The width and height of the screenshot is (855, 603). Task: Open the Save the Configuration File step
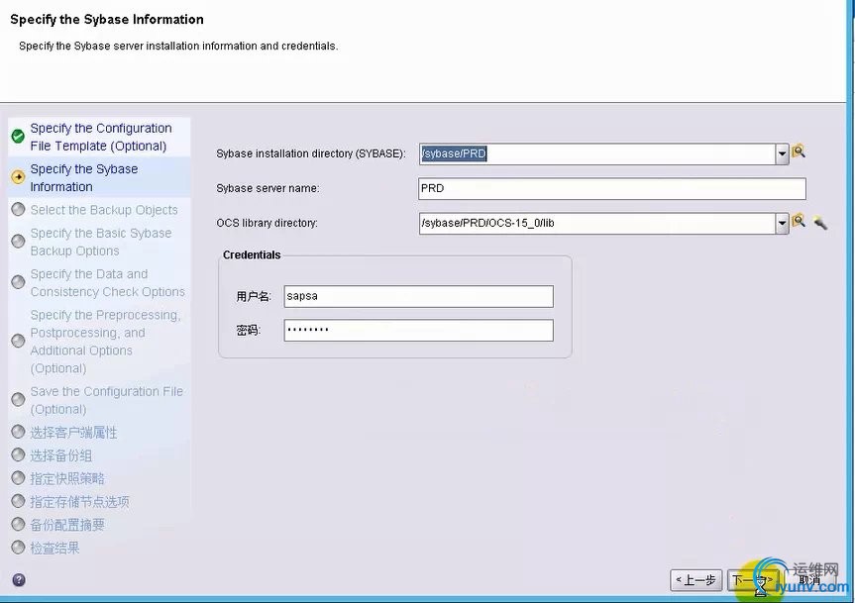pyautogui.click(x=106, y=400)
